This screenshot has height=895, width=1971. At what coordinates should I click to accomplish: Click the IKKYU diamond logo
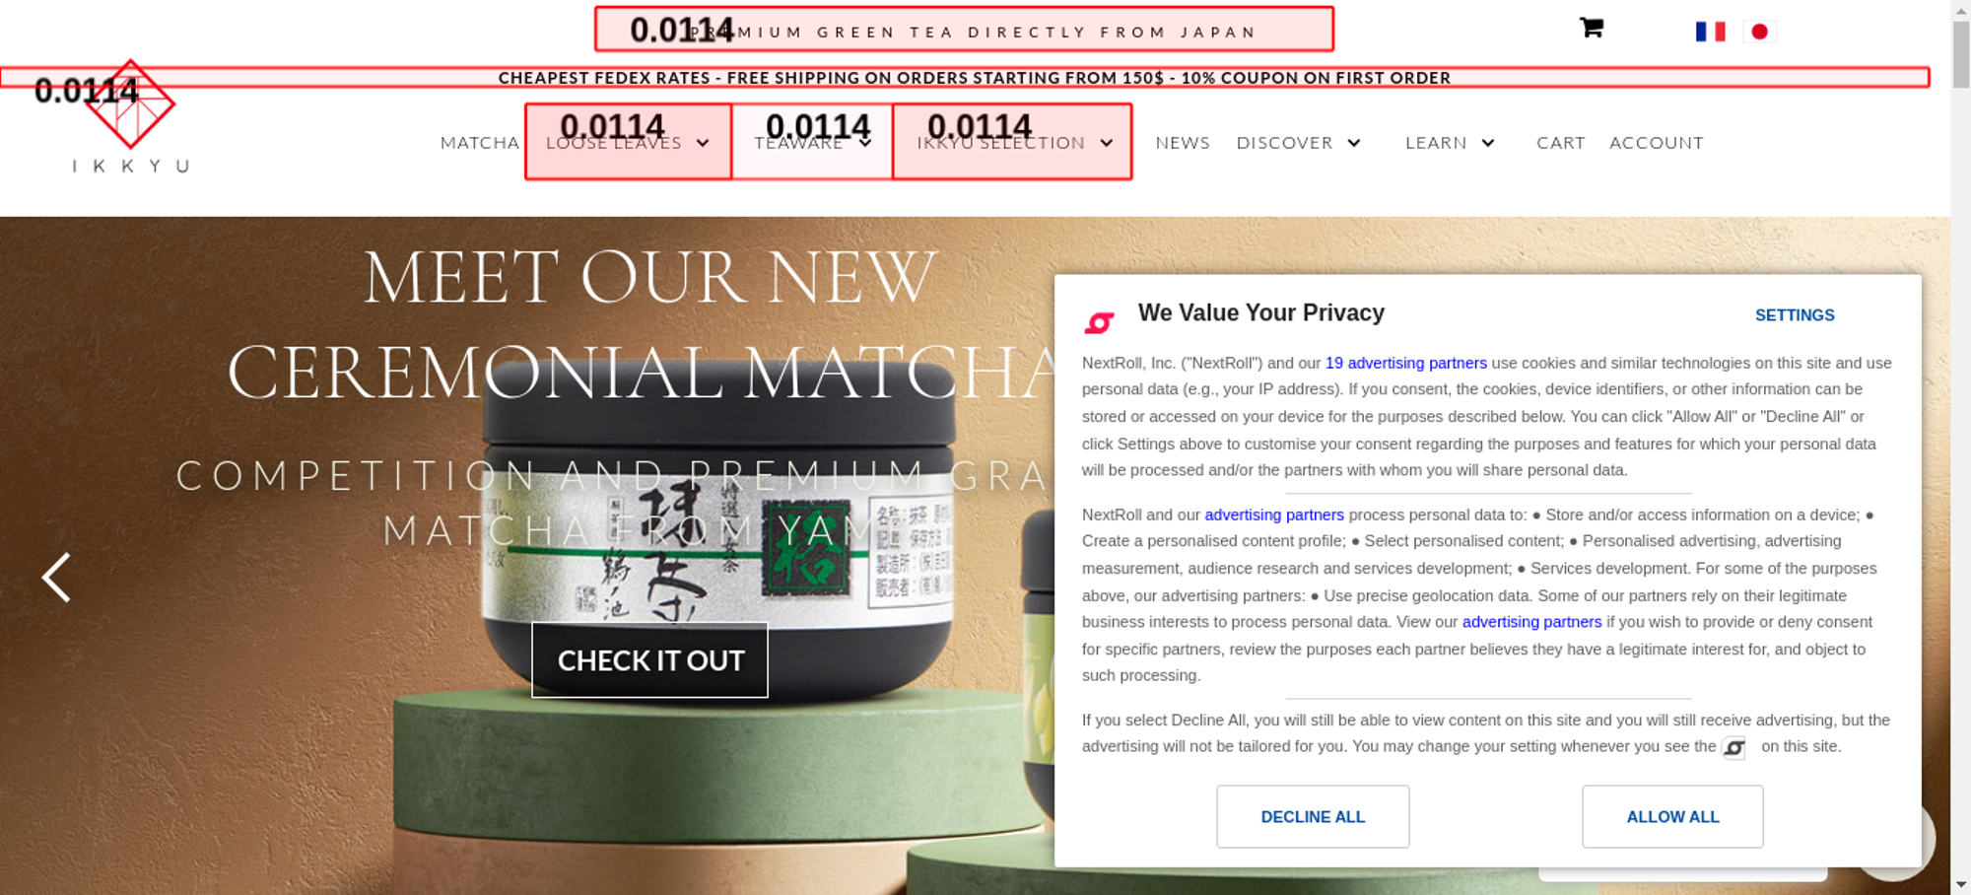130,104
